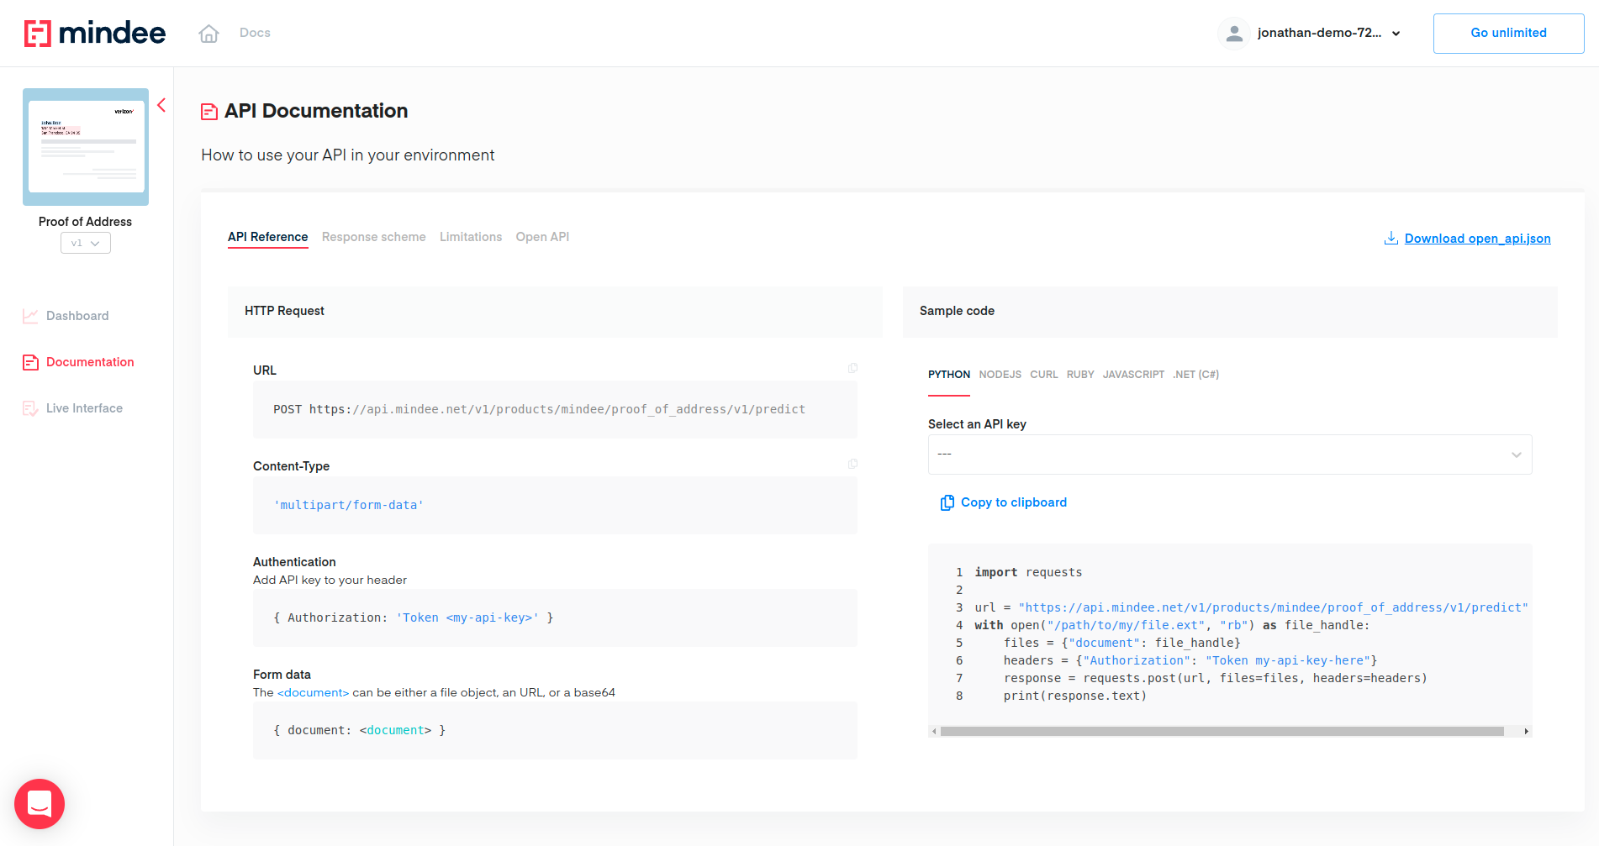The image size is (1599, 846).
Task: Select the NODEJS sample code tab
Action: click(1000, 375)
